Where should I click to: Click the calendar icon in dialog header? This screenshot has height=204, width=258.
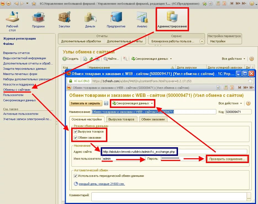[232, 88]
